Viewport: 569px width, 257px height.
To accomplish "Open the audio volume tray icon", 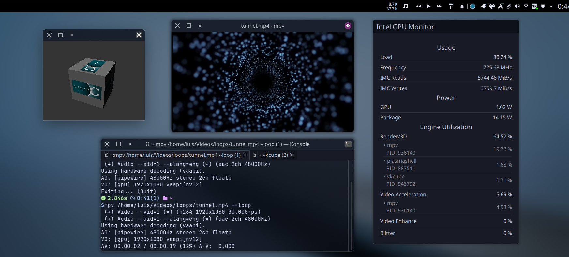I will tap(517, 6).
